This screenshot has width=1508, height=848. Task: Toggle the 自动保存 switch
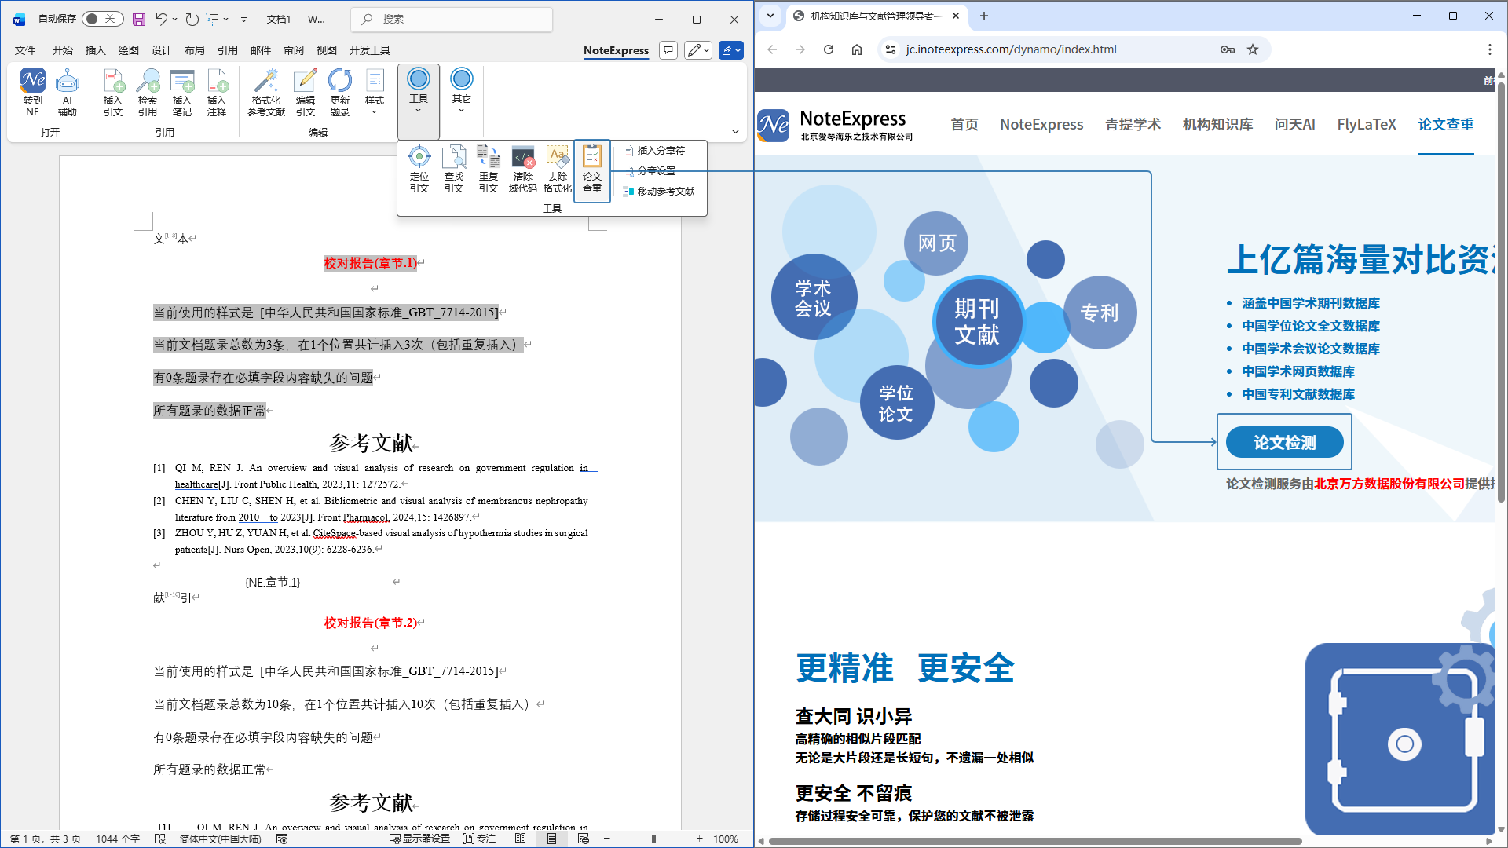pyautogui.click(x=102, y=19)
